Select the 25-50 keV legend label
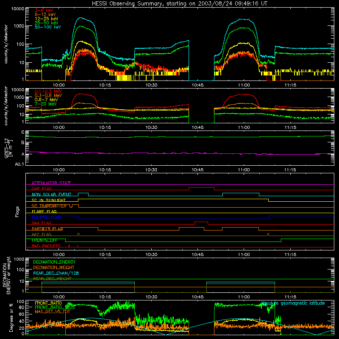Image resolution: width=339 pixels, height=339 pixels. [47, 23]
